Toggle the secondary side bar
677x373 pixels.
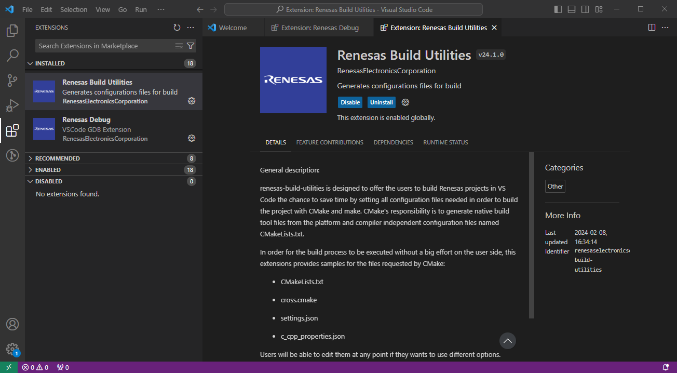[x=585, y=9]
